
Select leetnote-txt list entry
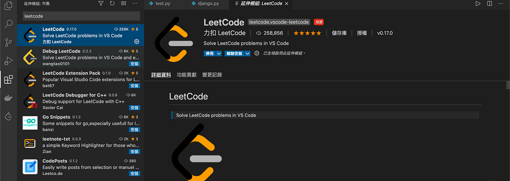click(x=80, y=145)
